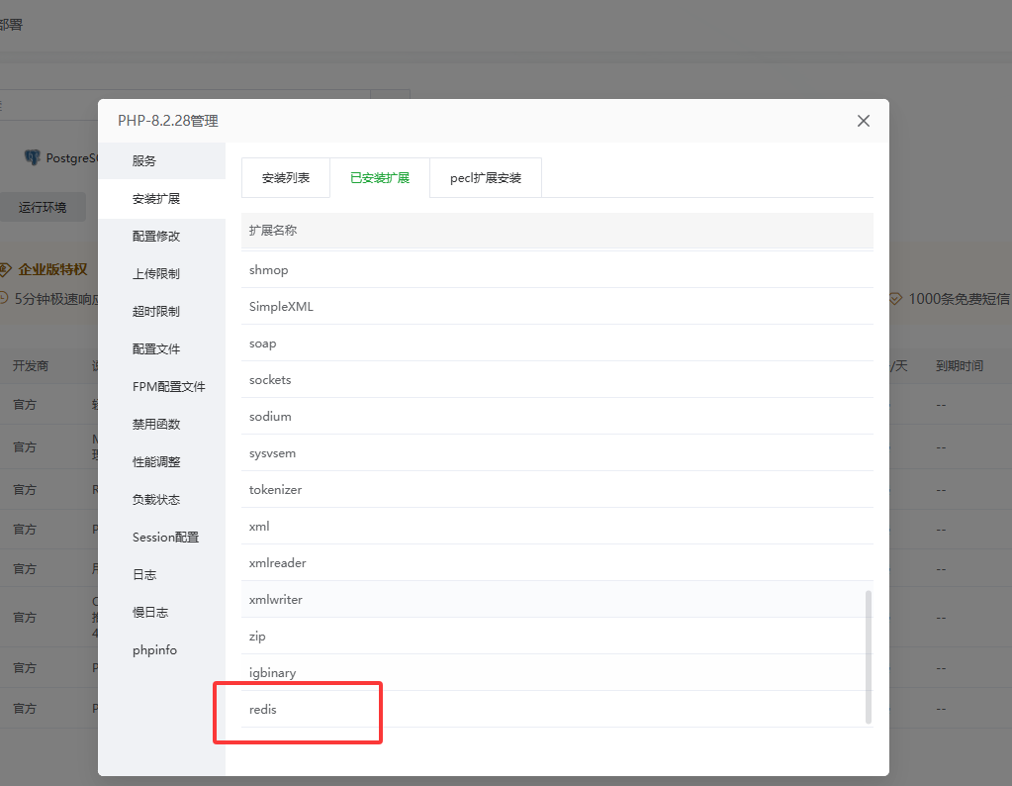This screenshot has height=786, width=1012.
Task: Open 上传限制 settings
Action: pyautogui.click(x=156, y=274)
